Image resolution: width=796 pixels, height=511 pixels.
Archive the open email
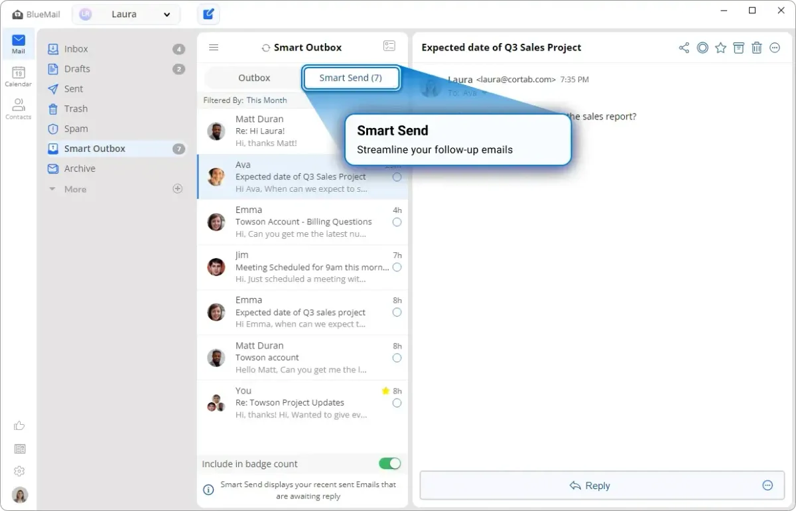[738, 48]
